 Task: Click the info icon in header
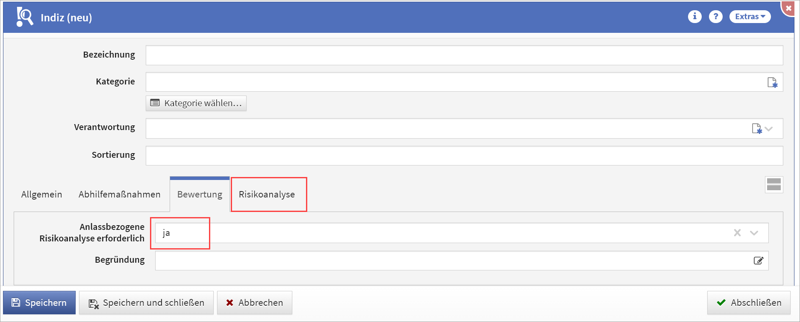click(694, 17)
